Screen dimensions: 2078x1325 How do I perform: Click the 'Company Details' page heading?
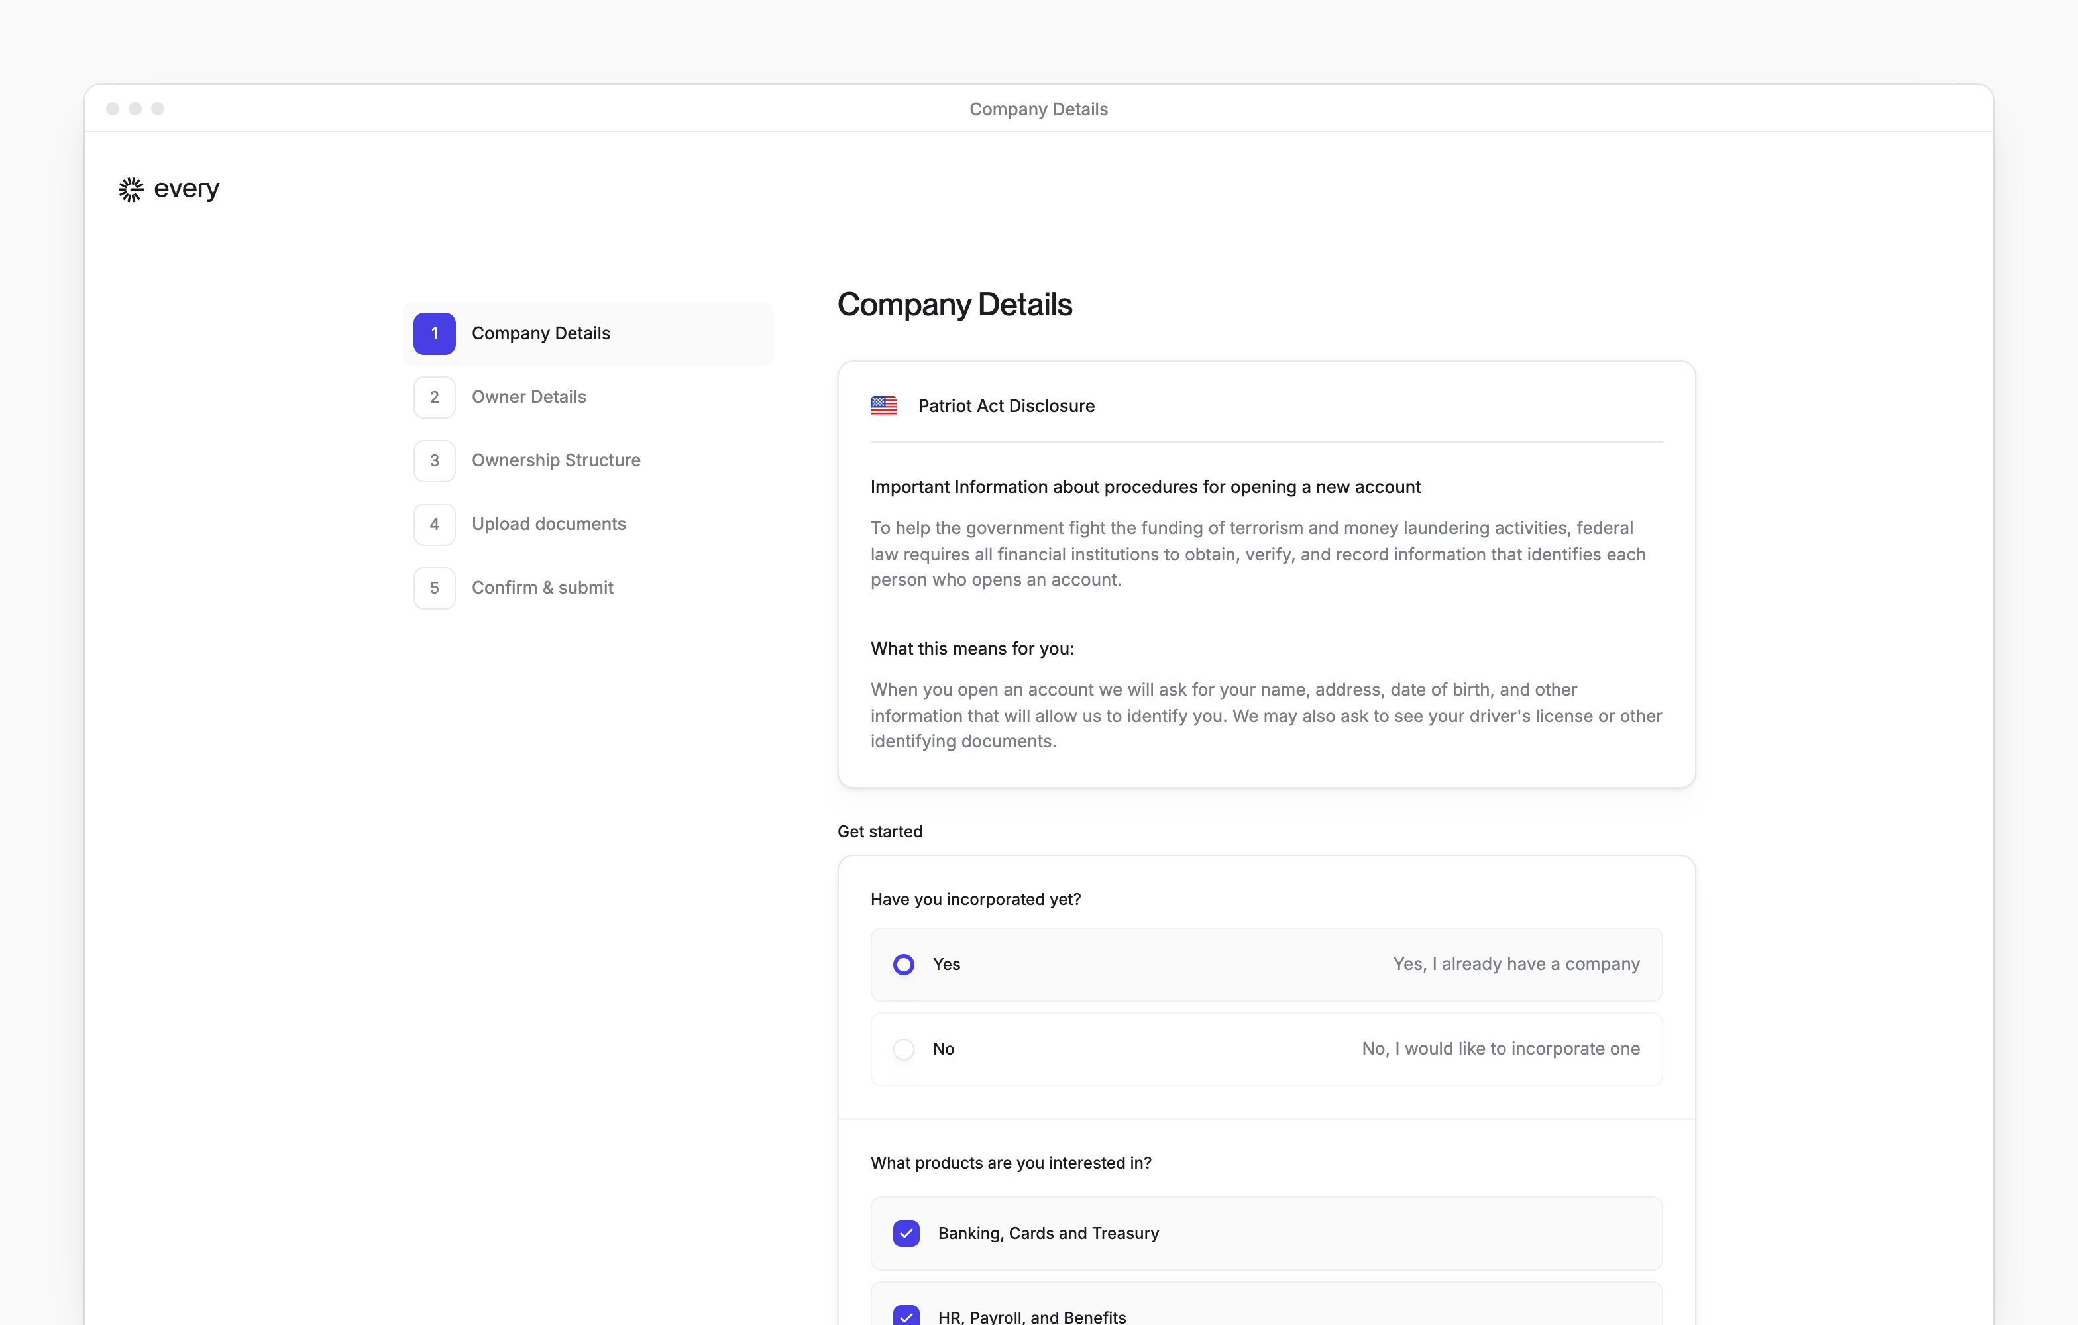click(x=954, y=305)
